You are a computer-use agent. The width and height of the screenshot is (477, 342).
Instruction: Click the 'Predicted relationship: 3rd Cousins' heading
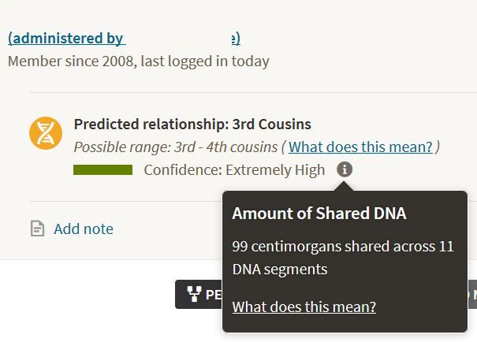(192, 124)
